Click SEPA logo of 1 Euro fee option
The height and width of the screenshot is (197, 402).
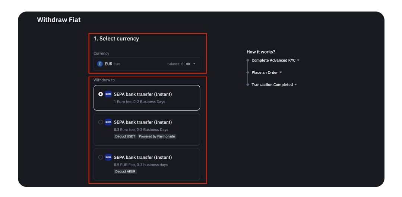(108, 94)
